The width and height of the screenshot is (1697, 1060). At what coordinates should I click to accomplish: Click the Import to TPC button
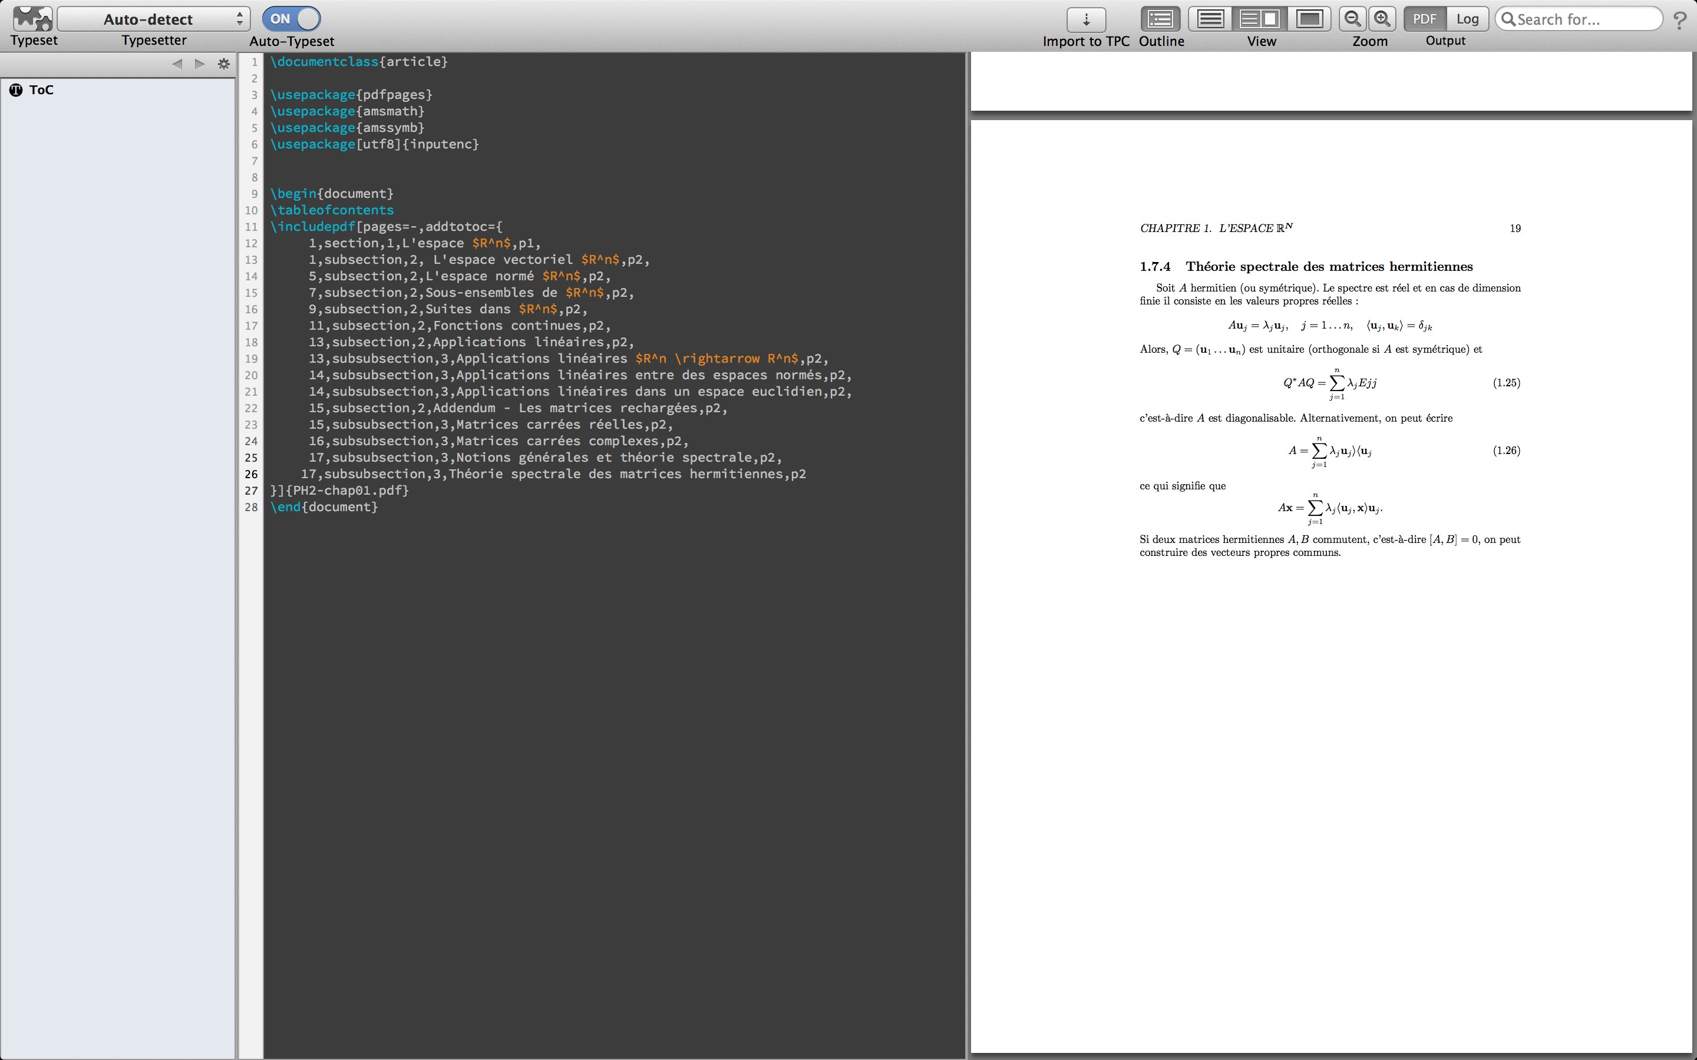click(1086, 19)
